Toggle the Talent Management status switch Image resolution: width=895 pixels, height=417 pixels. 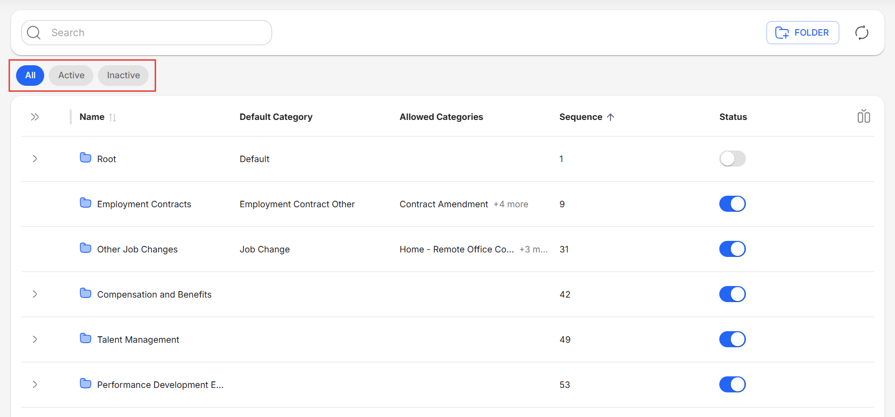(x=732, y=339)
